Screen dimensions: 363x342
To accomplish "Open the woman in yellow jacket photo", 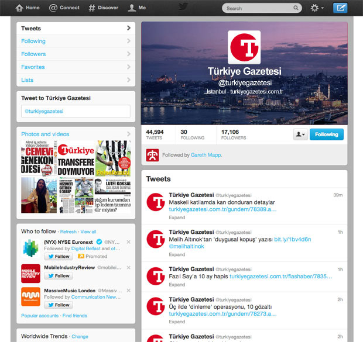I will [x=39, y=195].
